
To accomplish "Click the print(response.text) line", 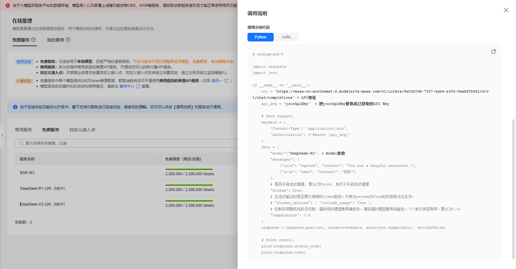I will click(x=283, y=252).
